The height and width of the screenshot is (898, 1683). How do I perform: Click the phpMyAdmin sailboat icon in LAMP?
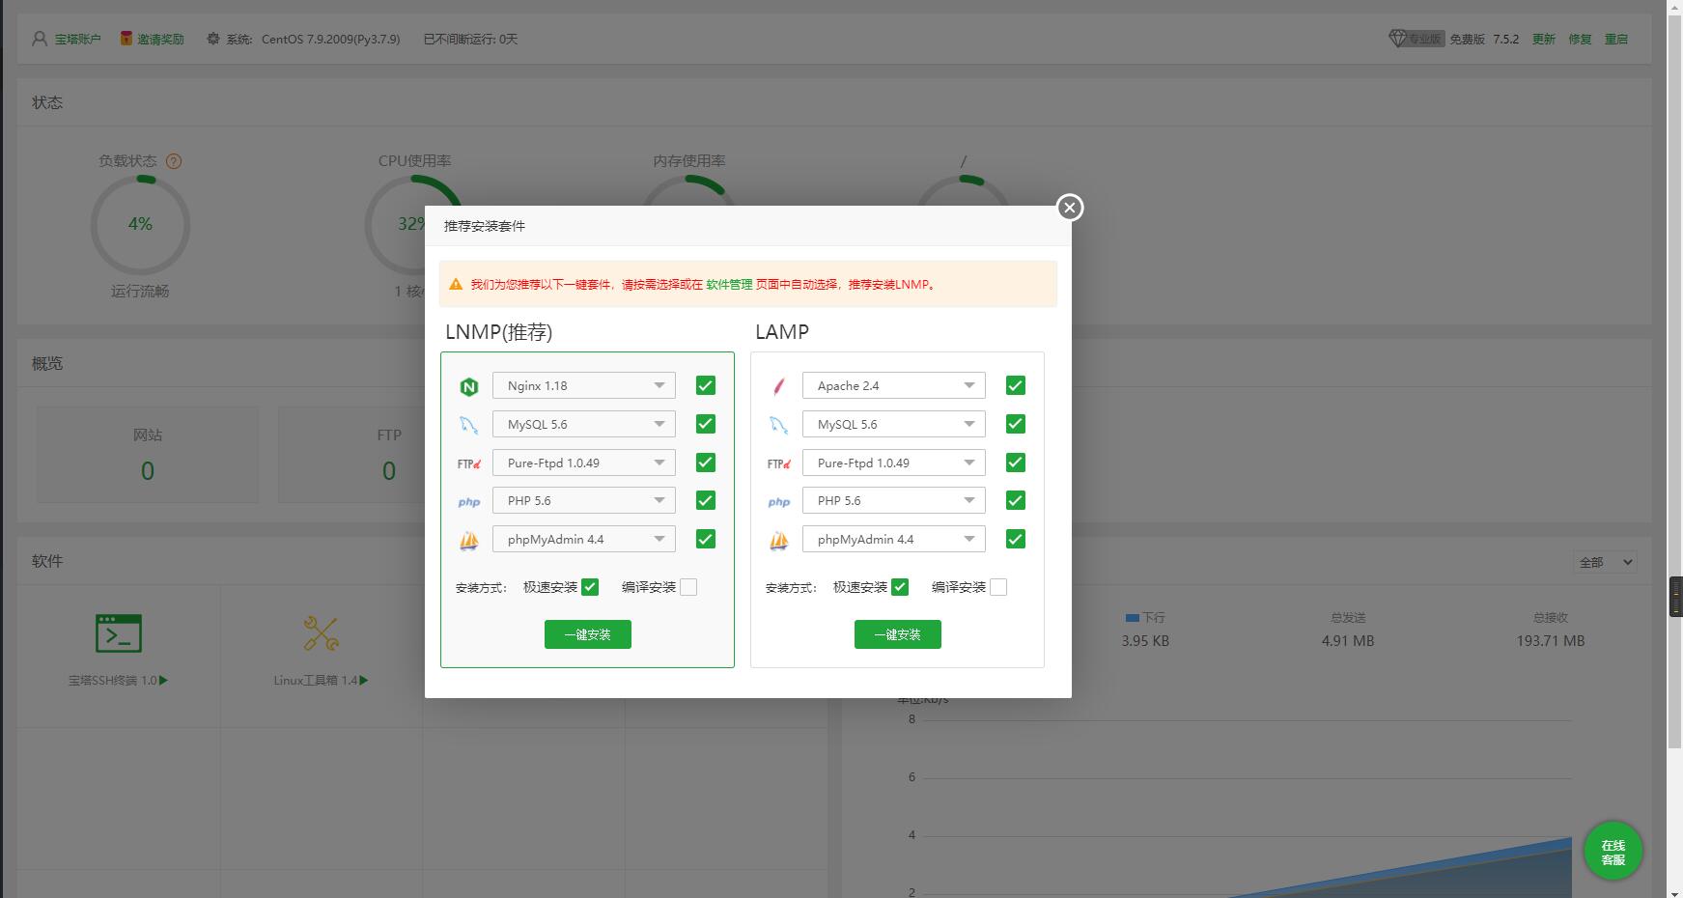click(779, 541)
